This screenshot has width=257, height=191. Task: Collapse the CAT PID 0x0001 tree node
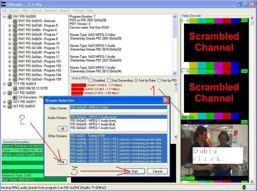coord(5,93)
